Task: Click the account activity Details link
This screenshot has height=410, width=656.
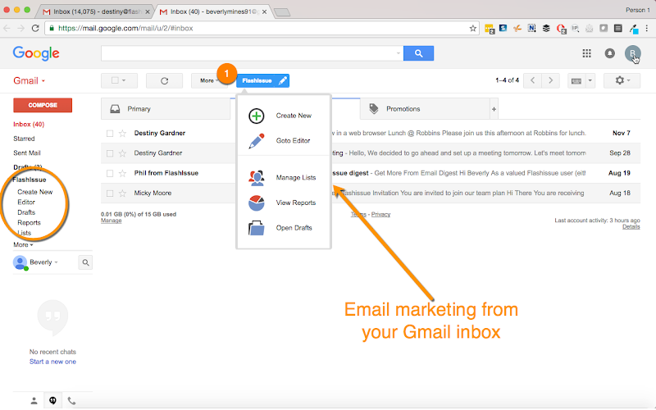Action: tap(631, 227)
